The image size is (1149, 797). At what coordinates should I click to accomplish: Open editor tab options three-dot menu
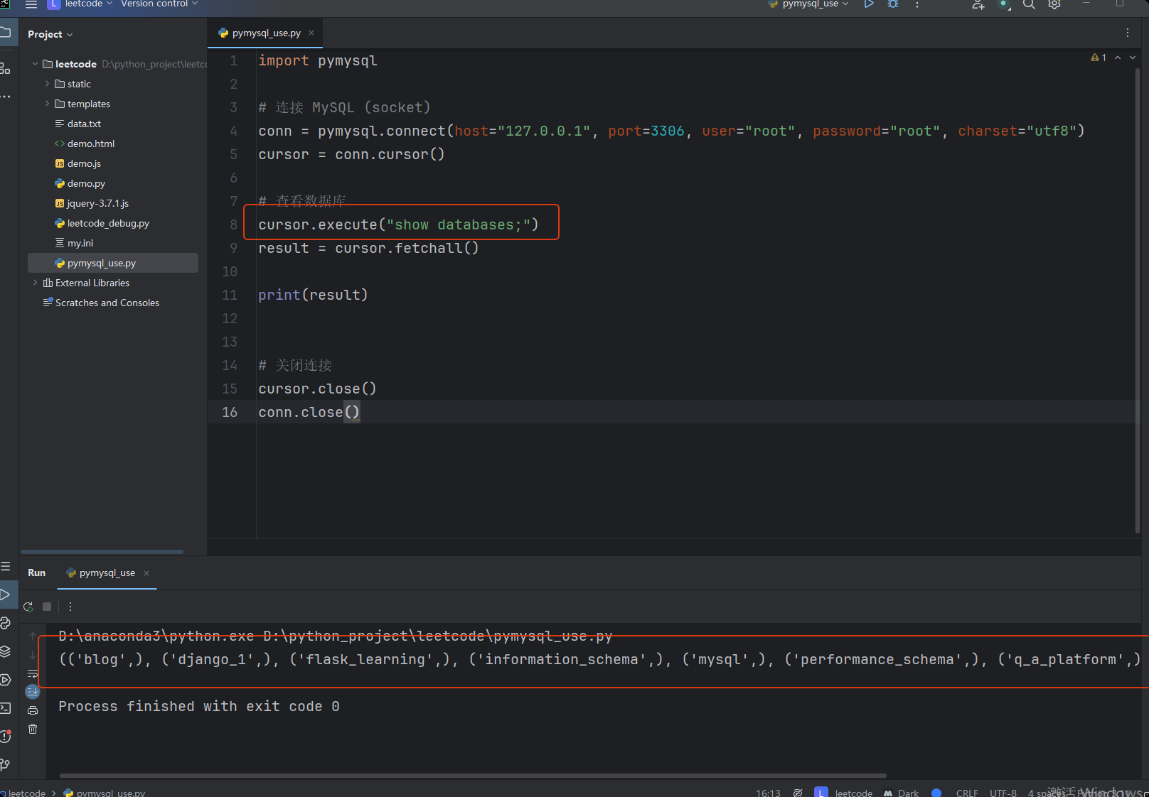(x=1128, y=33)
